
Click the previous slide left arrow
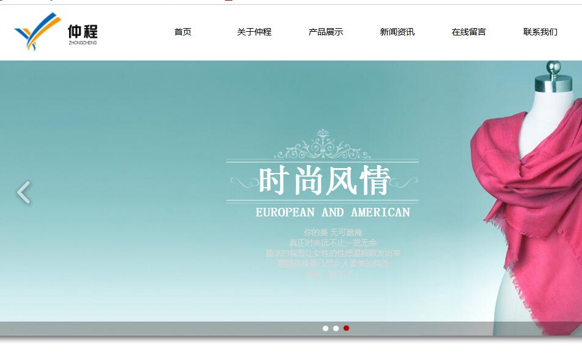23,193
